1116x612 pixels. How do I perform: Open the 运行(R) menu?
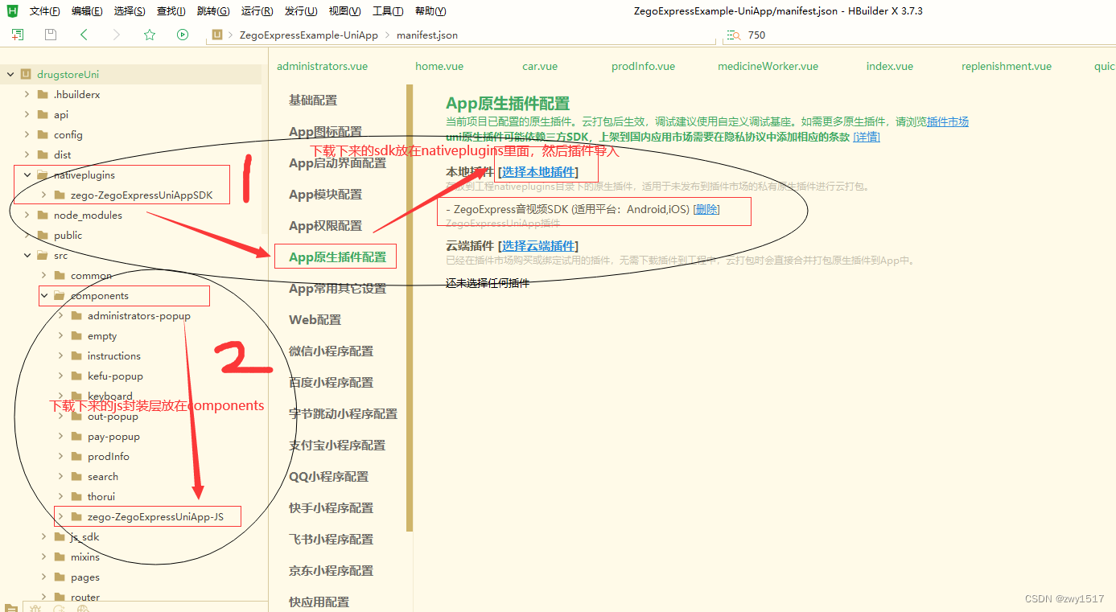pos(257,11)
